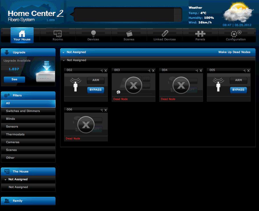This screenshot has width=259, height=211.
Task: Click the motion sensor icon of device 002
Action: pos(76,84)
